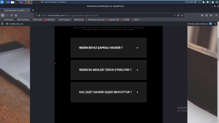
Task: Select the Suat Munuklu browser tab
Action: tap(15, 11)
